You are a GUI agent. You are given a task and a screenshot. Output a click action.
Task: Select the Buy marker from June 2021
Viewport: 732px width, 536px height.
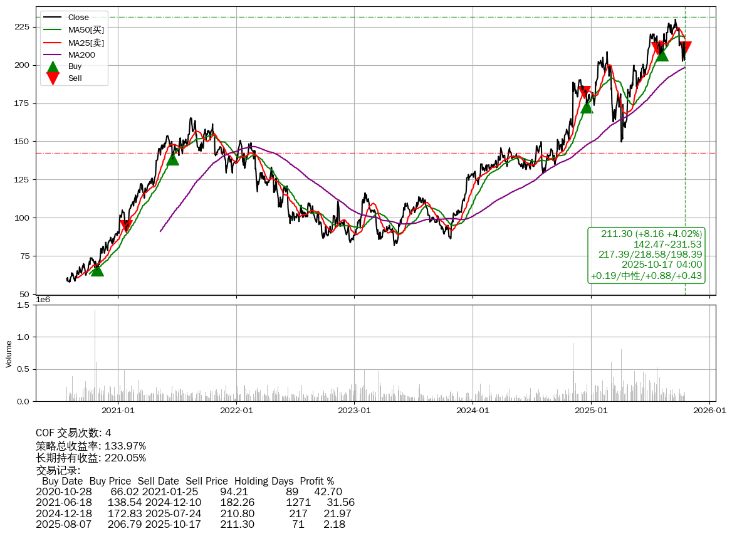[172, 159]
